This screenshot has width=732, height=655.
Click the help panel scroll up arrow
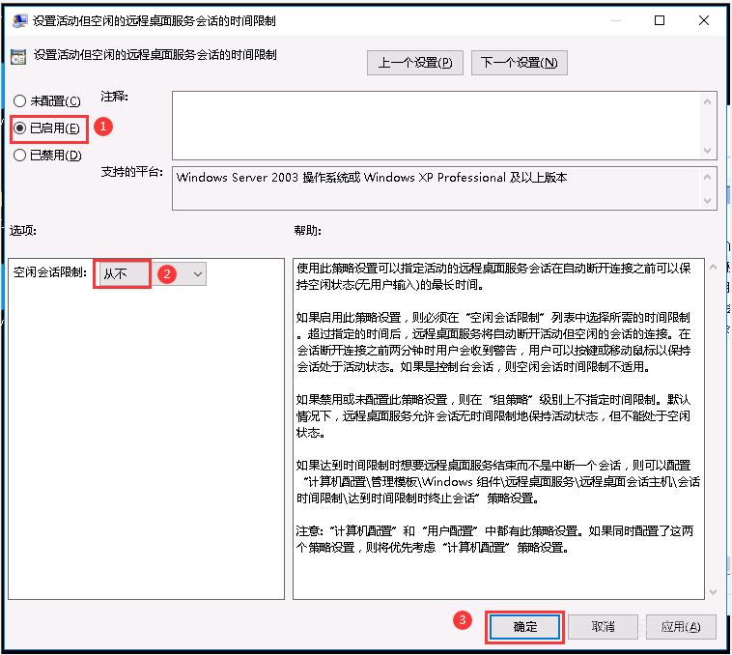713,266
